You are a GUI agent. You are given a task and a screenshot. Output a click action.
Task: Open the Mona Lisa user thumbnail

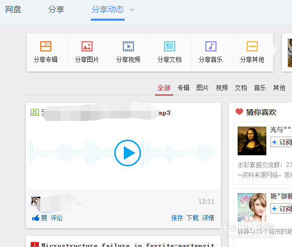(x=252, y=141)
